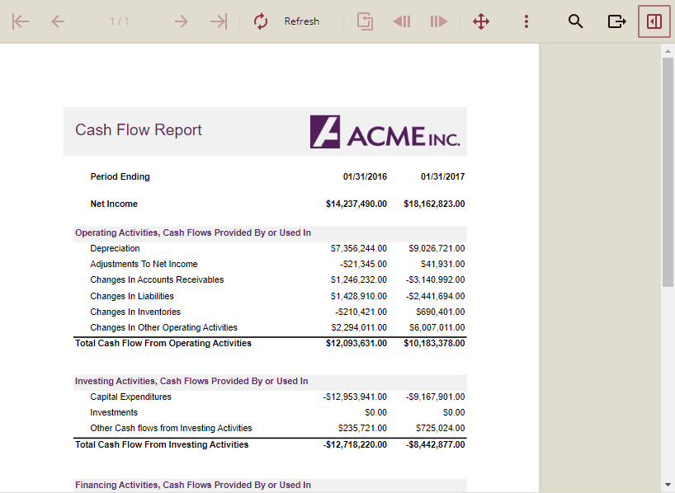Image resolution: width=675 pixels, height=493 pixels.
Task: Go to the next page
Action: [x=182, y=21]
